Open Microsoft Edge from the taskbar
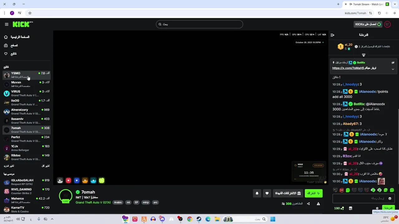The width and height of the screenshot is (399, 224). [x=208, y=219]
